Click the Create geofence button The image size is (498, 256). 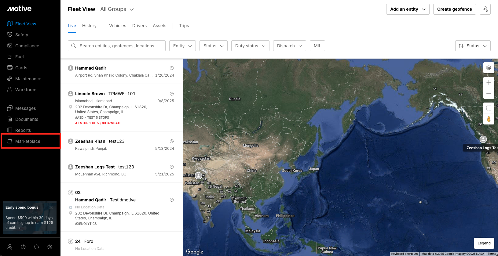[454, 9]
